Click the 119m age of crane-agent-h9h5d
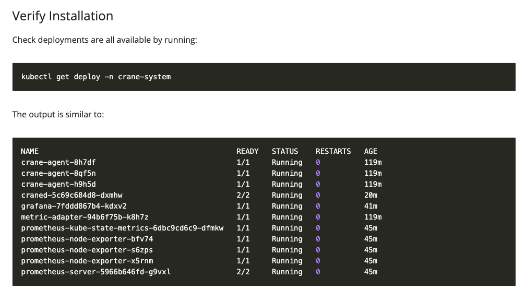Screen dimensions: 526x291 [x=373, y=185]
